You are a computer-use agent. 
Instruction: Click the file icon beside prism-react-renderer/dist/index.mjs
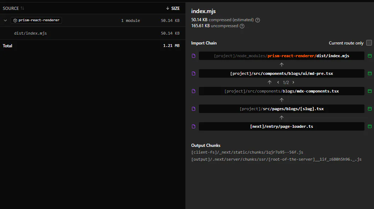(194, 56)
